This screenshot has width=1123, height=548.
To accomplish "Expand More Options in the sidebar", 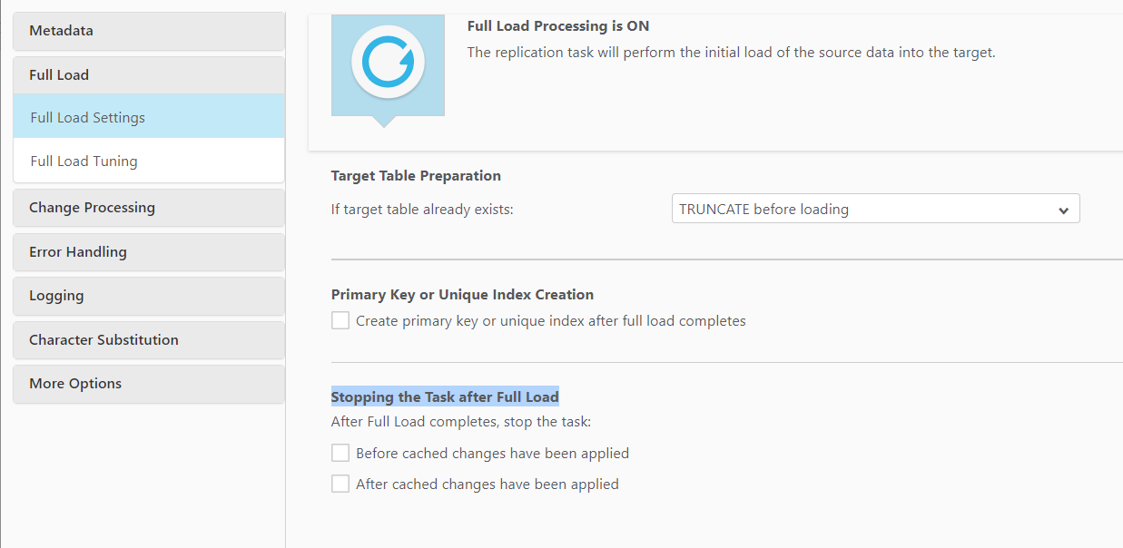I will [x=149, y=384].
